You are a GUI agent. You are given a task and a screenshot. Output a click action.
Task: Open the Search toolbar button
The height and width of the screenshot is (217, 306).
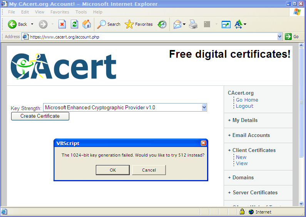[x=109, y=24]
